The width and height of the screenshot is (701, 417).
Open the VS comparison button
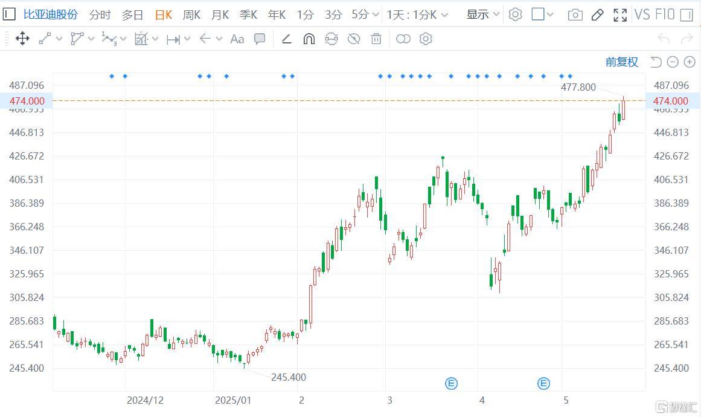pos(642,15)
